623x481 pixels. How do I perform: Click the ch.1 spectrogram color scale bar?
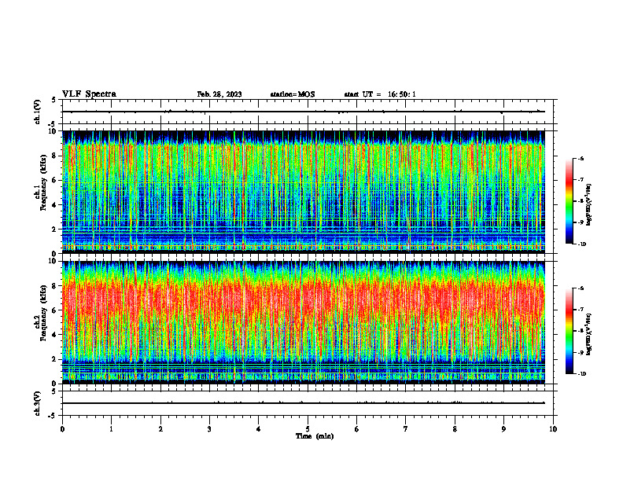pyautogui.click(x=570, y=201)
